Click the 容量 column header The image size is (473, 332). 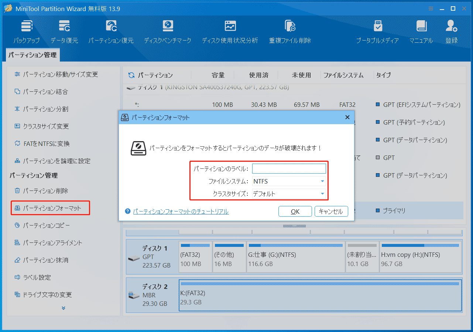point(218,75)
